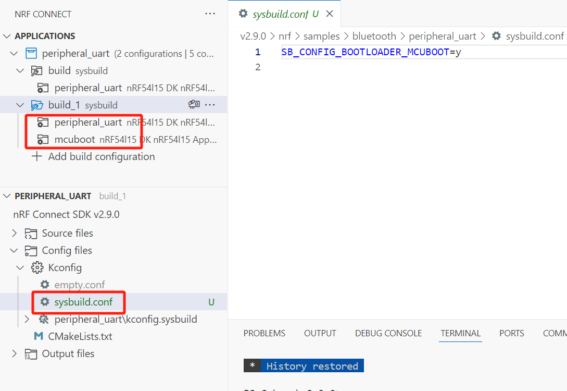Click the sysbuild.conf tab gear icon

click(x=243, y=14)
